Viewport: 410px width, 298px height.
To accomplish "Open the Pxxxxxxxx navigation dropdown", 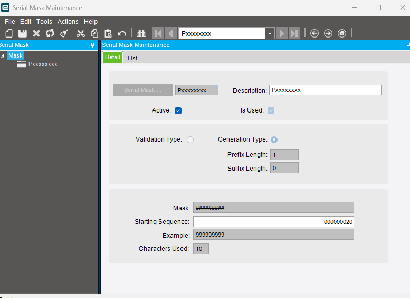I will (x=270, y=33).
